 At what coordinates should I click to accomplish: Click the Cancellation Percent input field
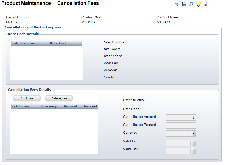[181, 126]
